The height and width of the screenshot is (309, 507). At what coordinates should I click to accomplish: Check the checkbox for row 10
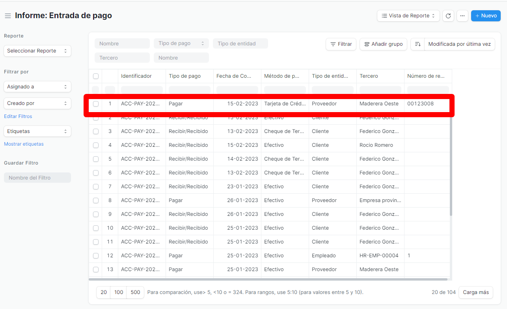coord(96,228)
